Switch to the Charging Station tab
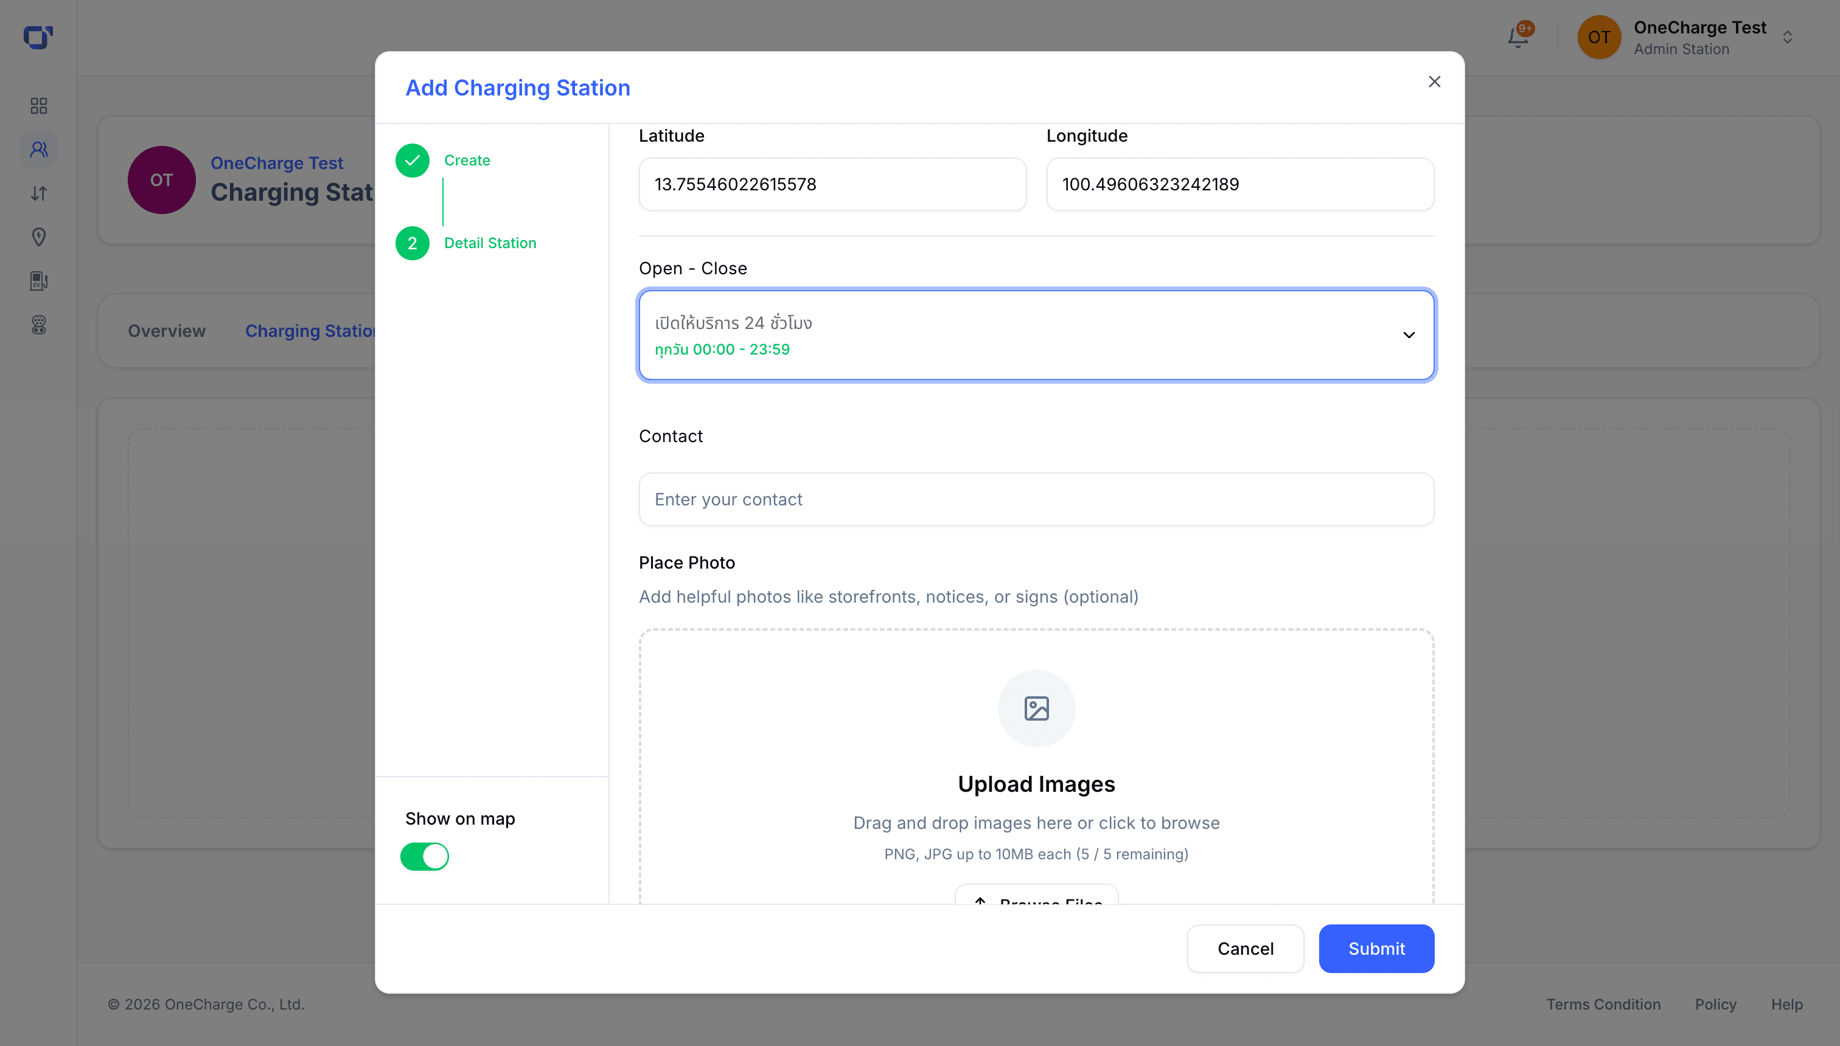The width and height of the screenshot is (1840, 1046). pos(310,331)
